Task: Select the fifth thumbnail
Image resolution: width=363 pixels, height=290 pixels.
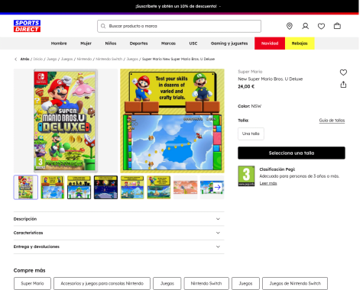Action: [x=132, y=187]
